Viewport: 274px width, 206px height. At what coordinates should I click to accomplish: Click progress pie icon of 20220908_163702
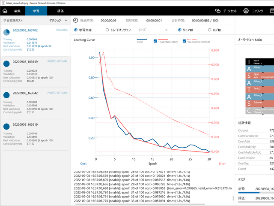[7, 32]
